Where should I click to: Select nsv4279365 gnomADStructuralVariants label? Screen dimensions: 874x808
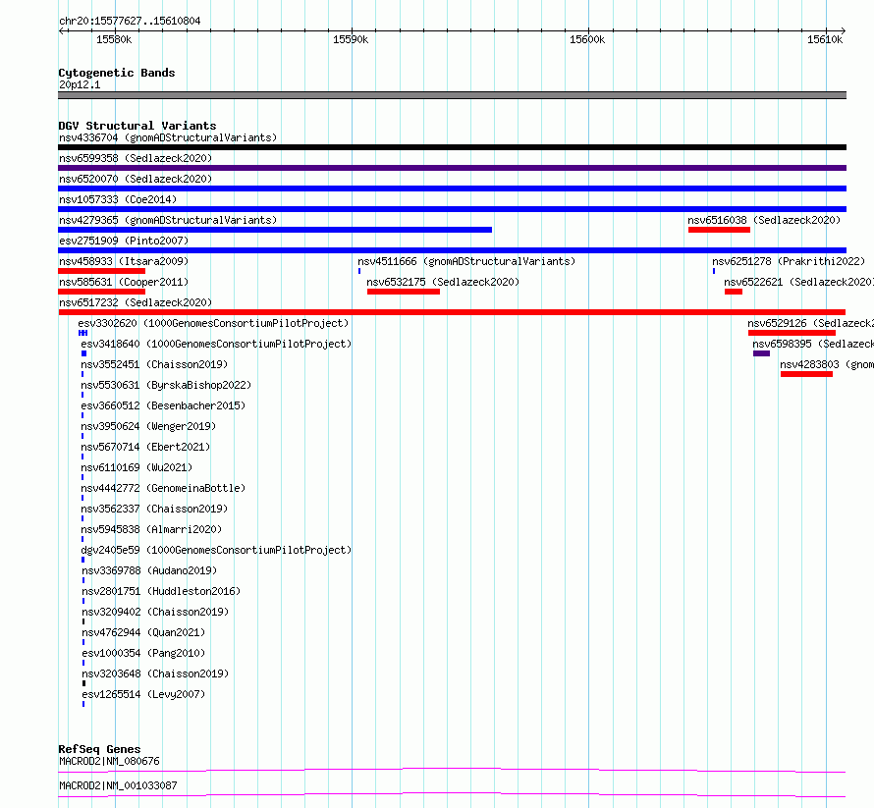(168, 220)
